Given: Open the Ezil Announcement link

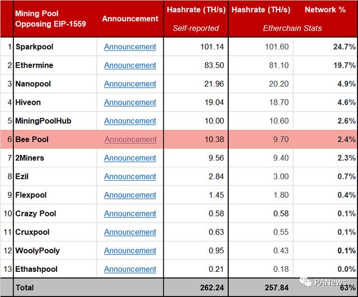Looking at the screenshot, I should [130, 176].
